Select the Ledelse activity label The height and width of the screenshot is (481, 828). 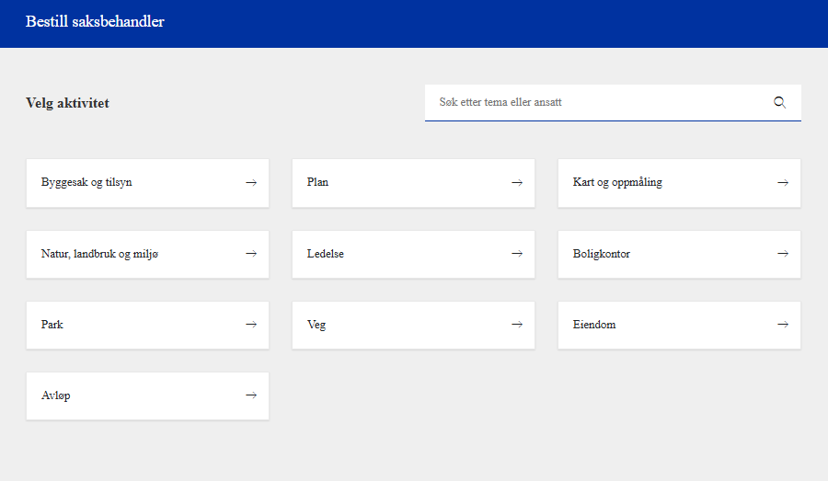(x=326, y=254)
